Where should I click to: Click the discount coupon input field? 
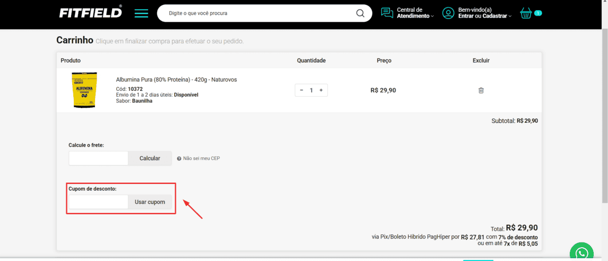pyautogui.click(x=98, y=202)
